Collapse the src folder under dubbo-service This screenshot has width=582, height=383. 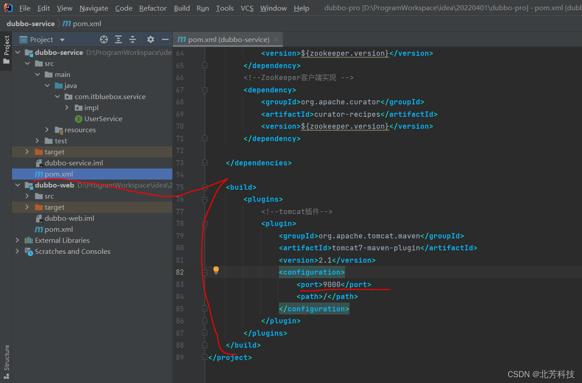click(x=27, y=63)
